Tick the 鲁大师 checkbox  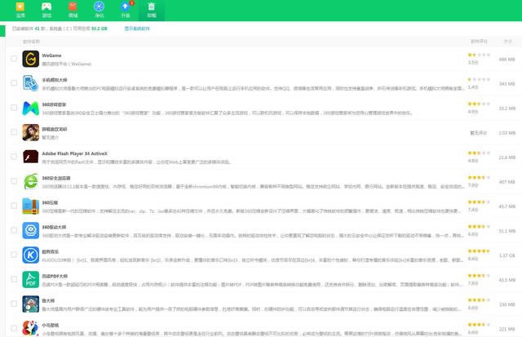[x=14, y=304]
